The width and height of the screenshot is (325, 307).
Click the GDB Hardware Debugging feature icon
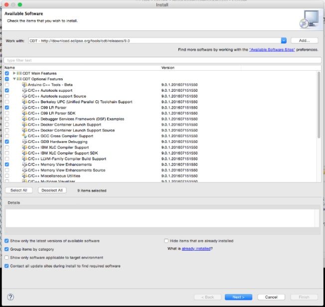[24, 142]
